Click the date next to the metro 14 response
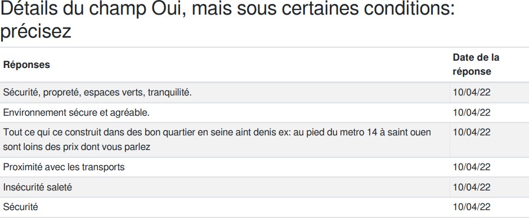The height and width of the screenshot is (218, 529). (471, 132)
